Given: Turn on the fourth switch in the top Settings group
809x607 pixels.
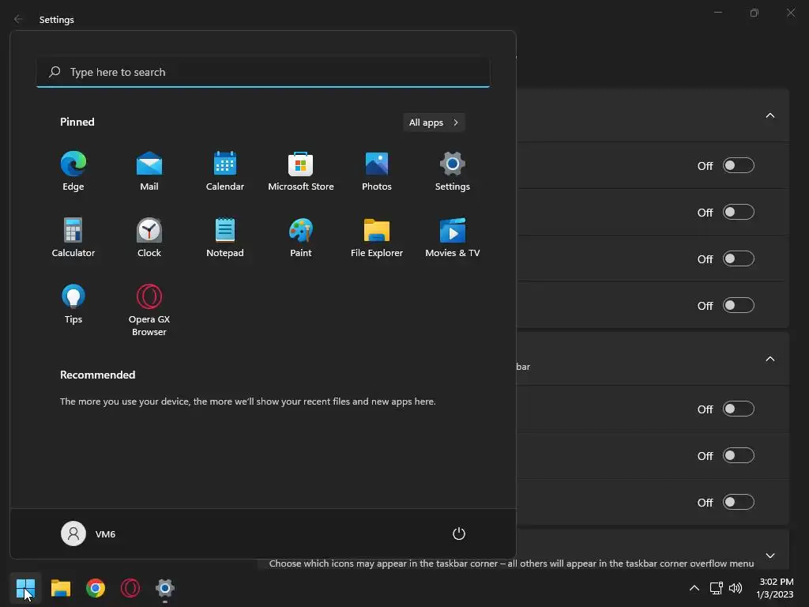Looking at the screenshot, I should coord(739,306).
